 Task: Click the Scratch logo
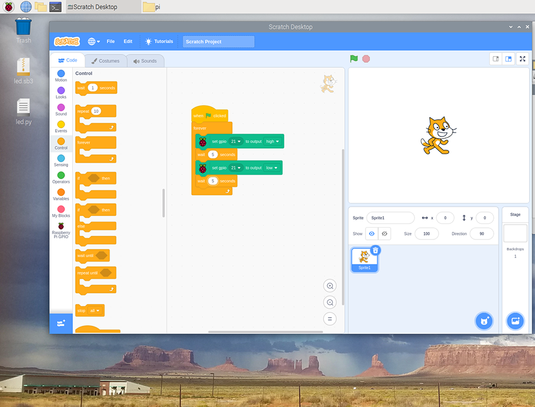coord(67,42)
